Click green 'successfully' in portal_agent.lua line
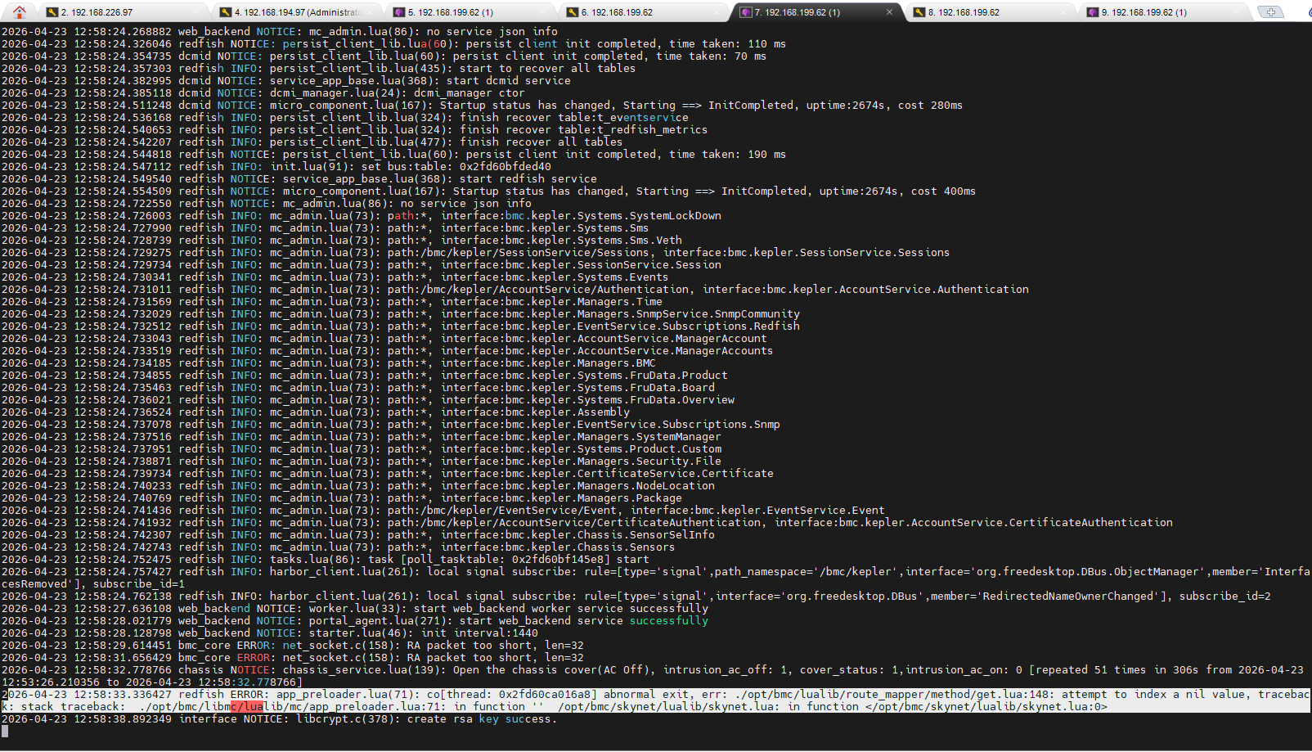Image resolution: width=1312 pixels, height=752 pixels. click(x=668, y=621)
